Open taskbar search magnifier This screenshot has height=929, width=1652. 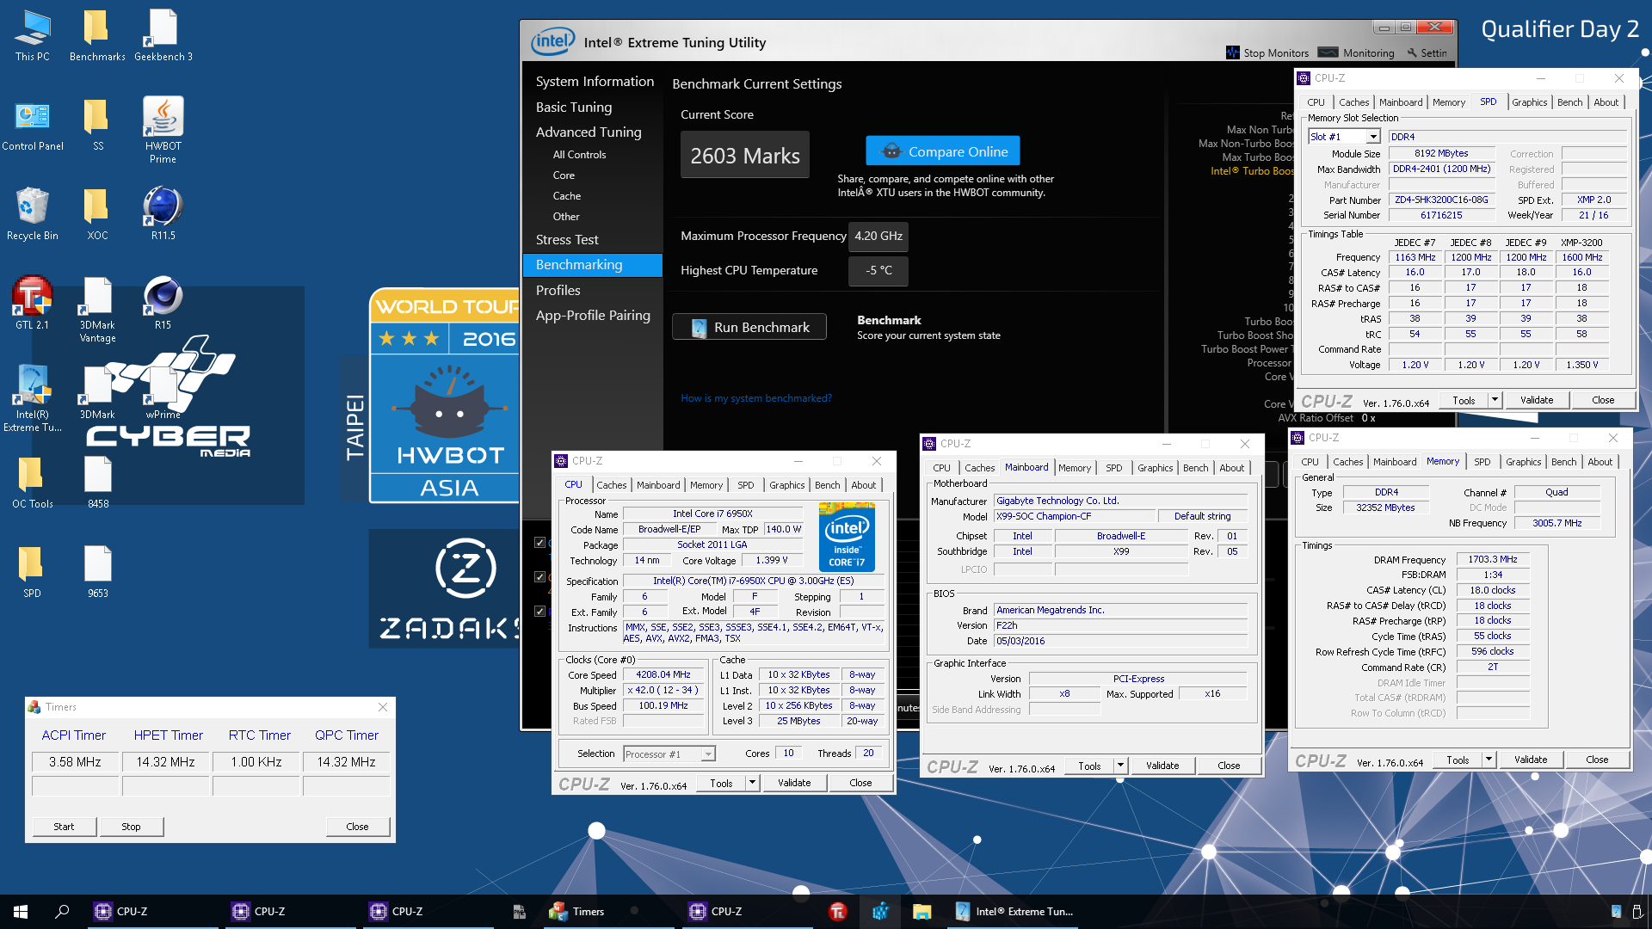62,912
